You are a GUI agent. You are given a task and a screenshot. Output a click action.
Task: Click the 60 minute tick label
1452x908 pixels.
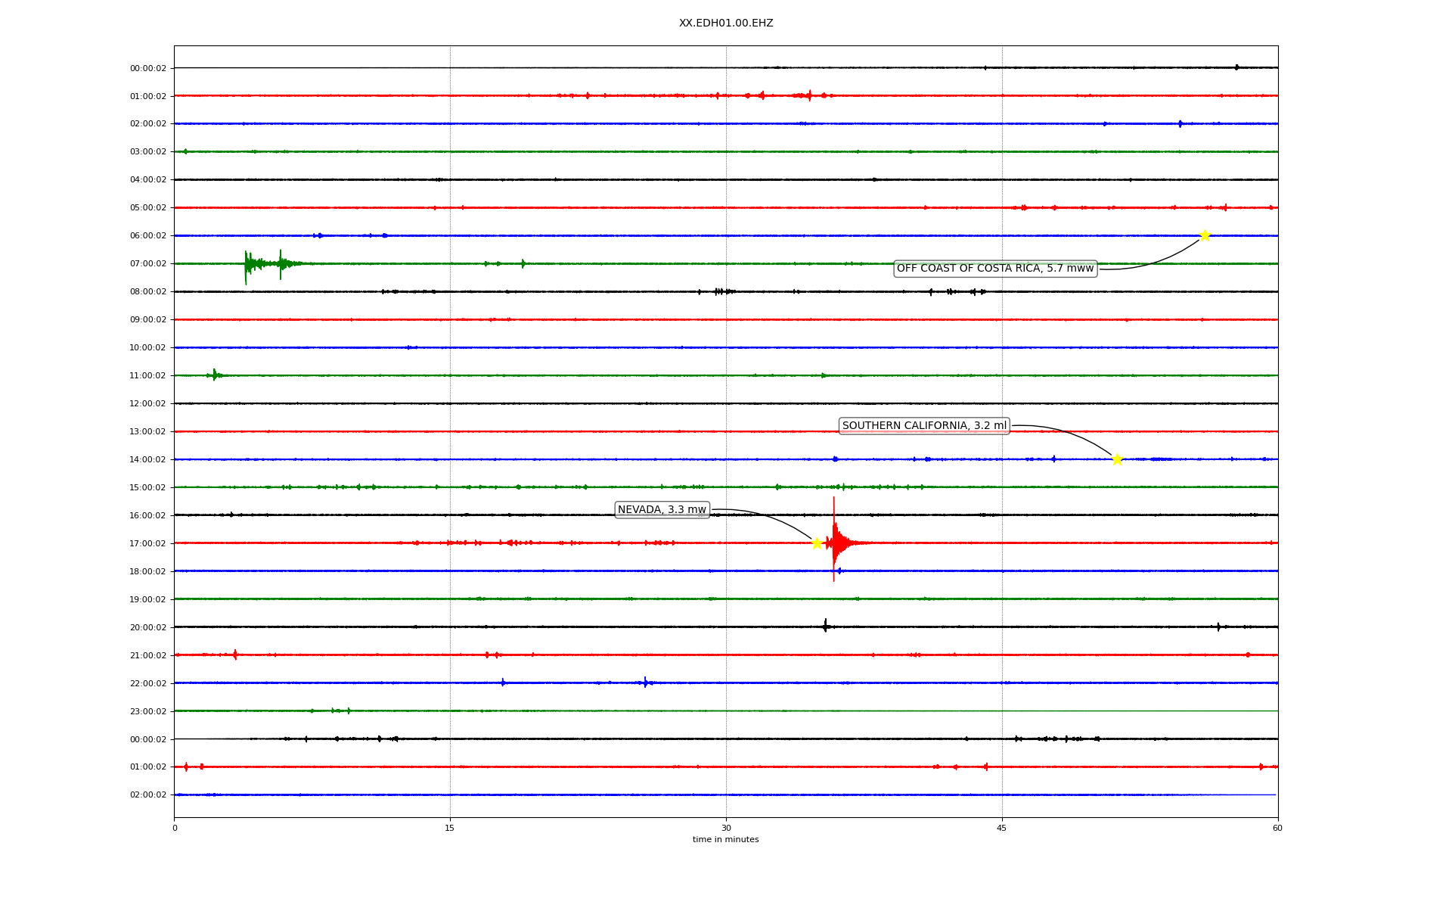pos(1277,828)
